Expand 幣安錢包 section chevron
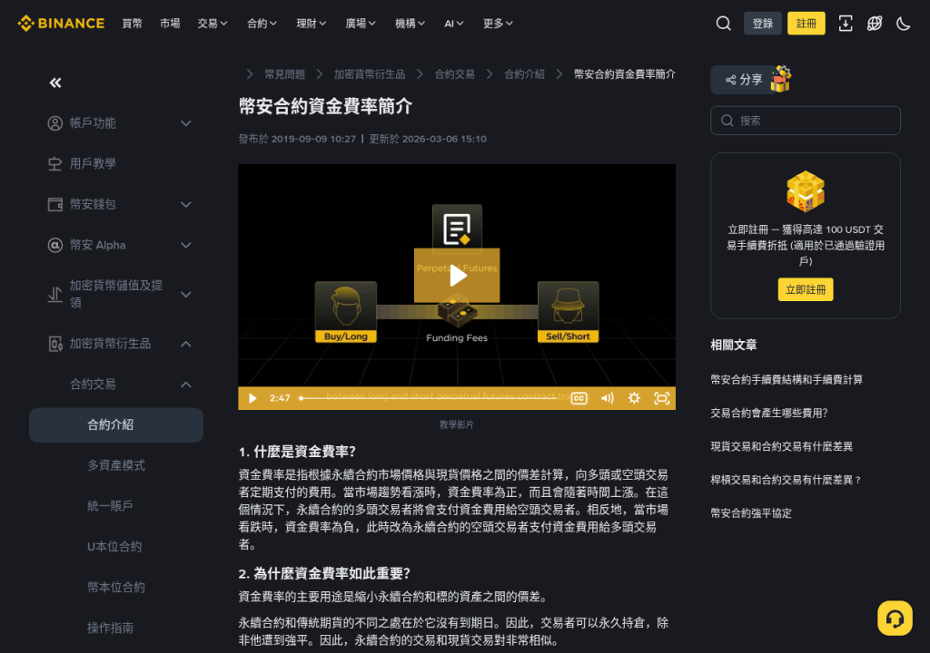 (185, 204)
